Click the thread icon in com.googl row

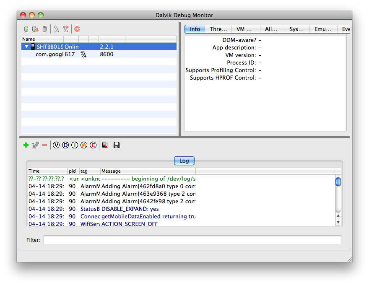click(x=83, y=54)
